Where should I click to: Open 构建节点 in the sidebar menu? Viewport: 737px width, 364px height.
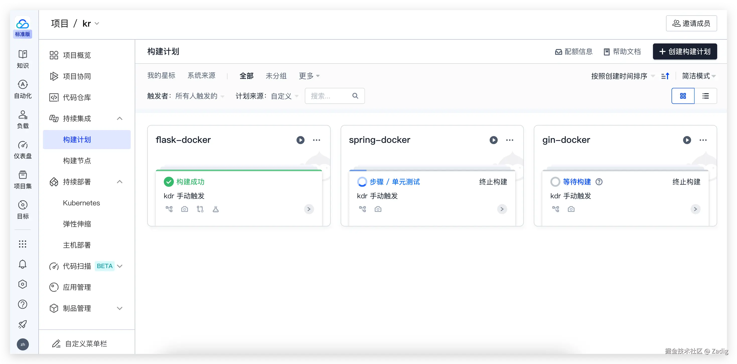pyautogui.click(x=77, y=161)
